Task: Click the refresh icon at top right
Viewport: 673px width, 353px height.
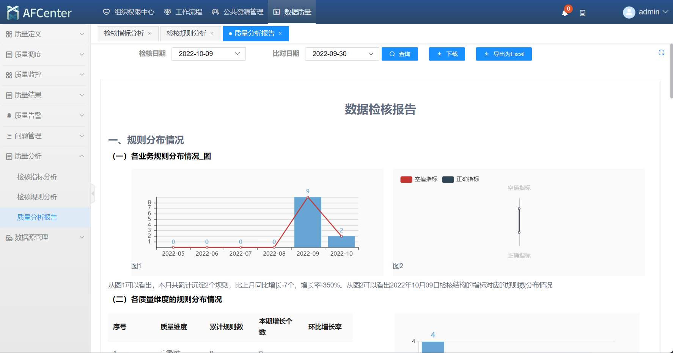Action: [661, 53]
